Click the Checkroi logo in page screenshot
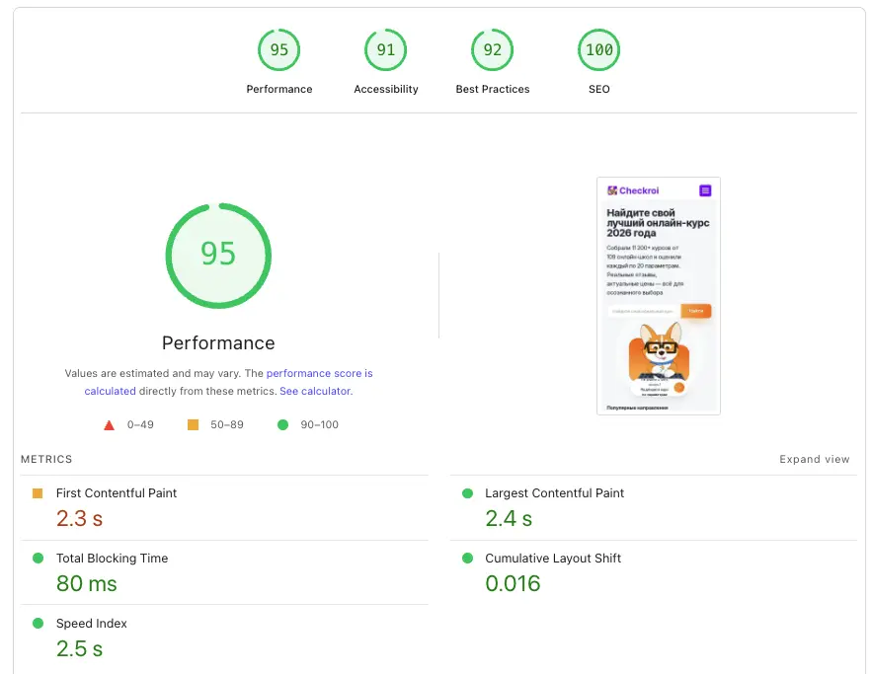This screenshot has height=674, width=871. [x=633, y=190]
